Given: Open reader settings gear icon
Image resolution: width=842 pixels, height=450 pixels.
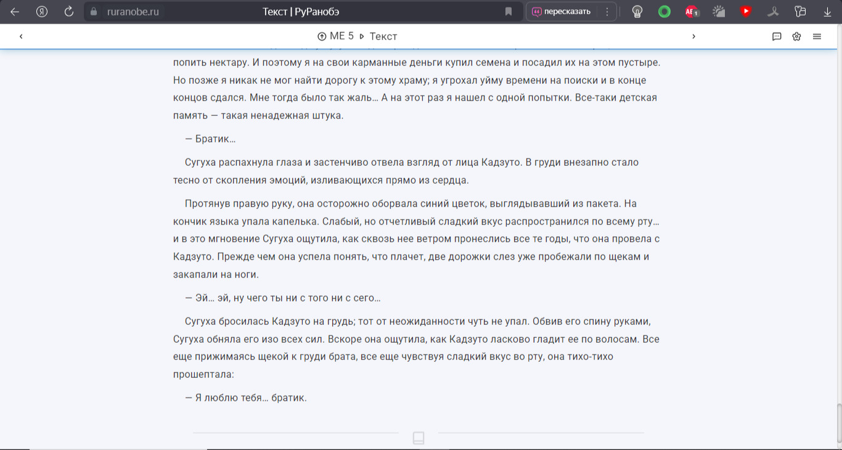Looking at the screenshot, I should (x=796, y=36).
